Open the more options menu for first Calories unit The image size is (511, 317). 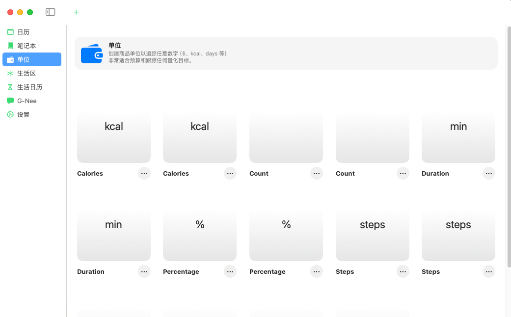pos(144,173)
